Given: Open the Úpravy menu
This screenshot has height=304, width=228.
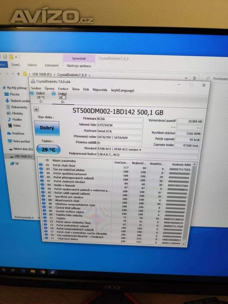Looking at the screenshot, I should tap(49, 88).
